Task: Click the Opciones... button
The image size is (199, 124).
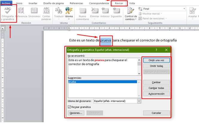Action: coord(76,113)
